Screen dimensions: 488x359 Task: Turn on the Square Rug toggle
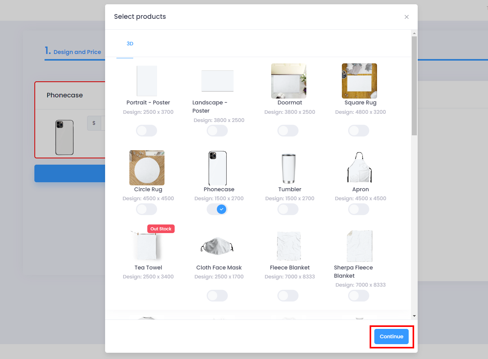(x=359, y=131)
